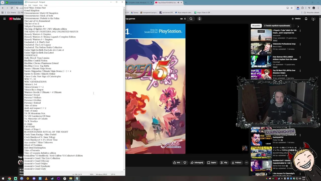
Task: Open the YouTube guide hamburger menu
Action: (x=4, y=19)
